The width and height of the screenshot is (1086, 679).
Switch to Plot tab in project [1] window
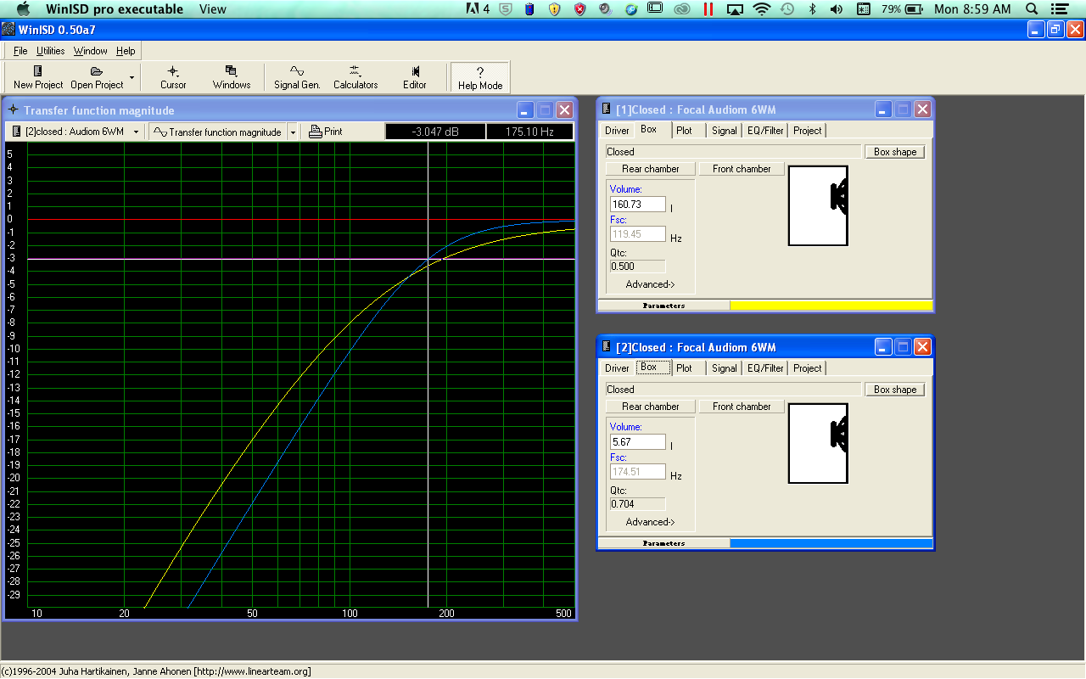coord(684,130)
